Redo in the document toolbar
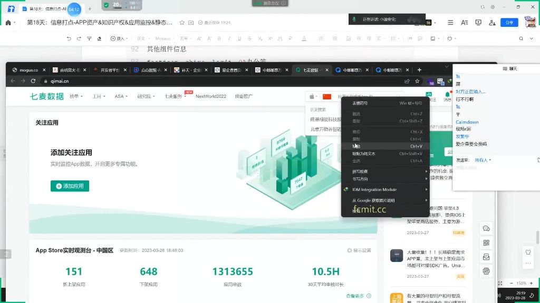 pyautogui.click(x=79, y=38)
